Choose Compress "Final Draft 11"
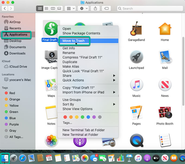185x164 pixels. tap(88, 57)
